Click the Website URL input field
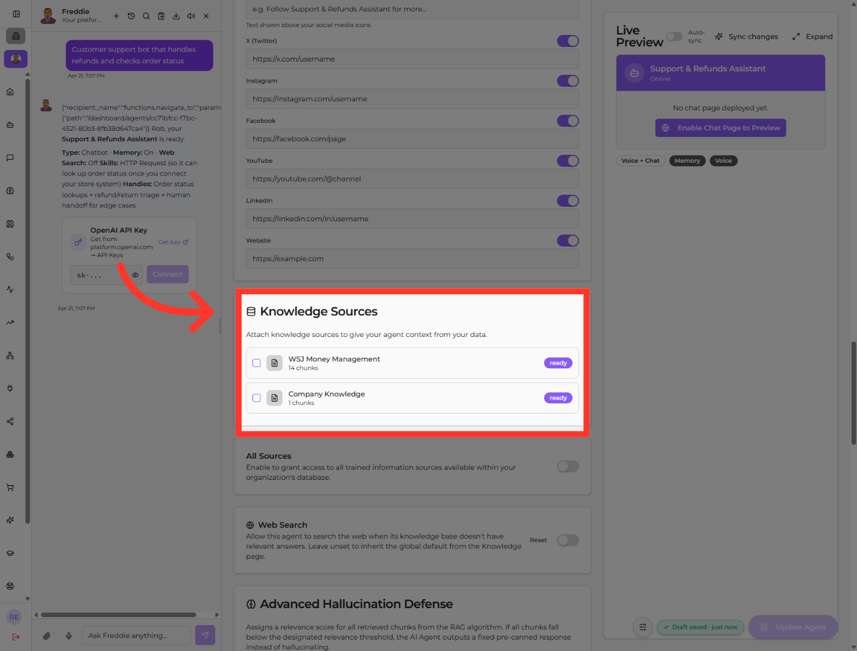This screenshot has height=651, width=857. coord(412,259)
